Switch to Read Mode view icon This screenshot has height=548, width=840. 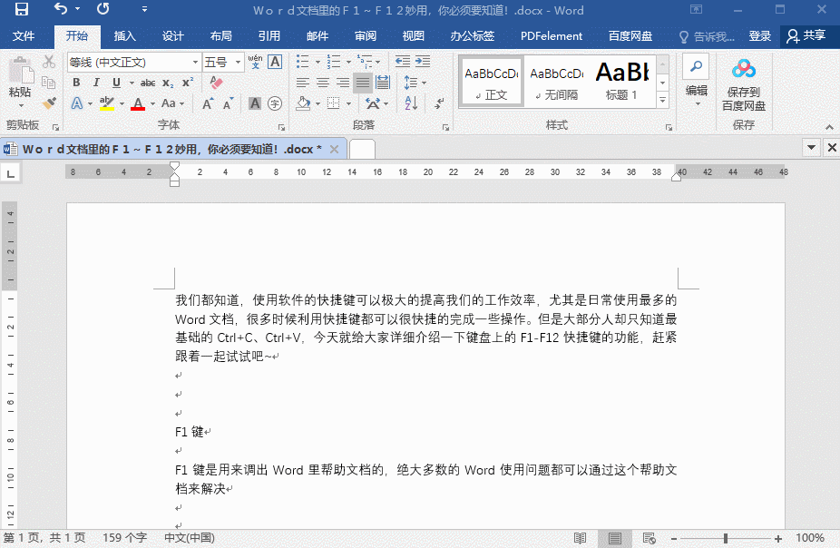tap(580, 538)
